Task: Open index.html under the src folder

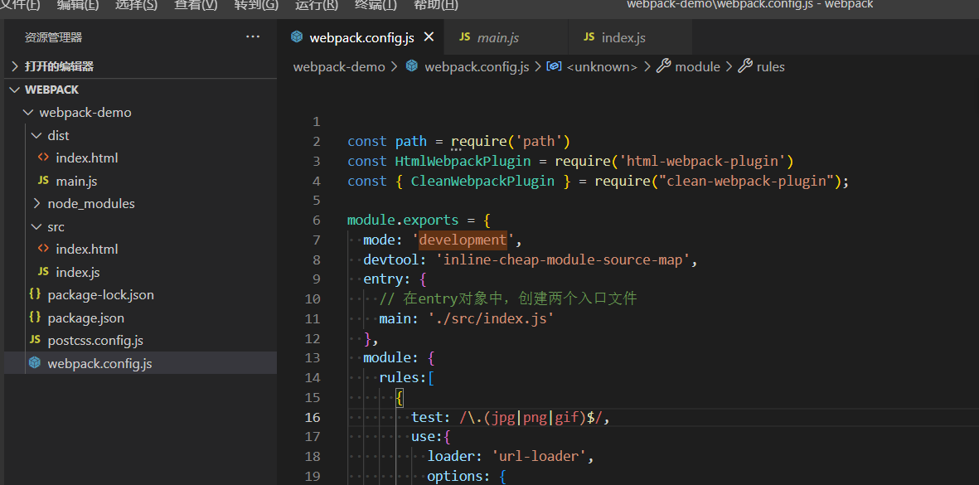Action: (x=140, y=249)
